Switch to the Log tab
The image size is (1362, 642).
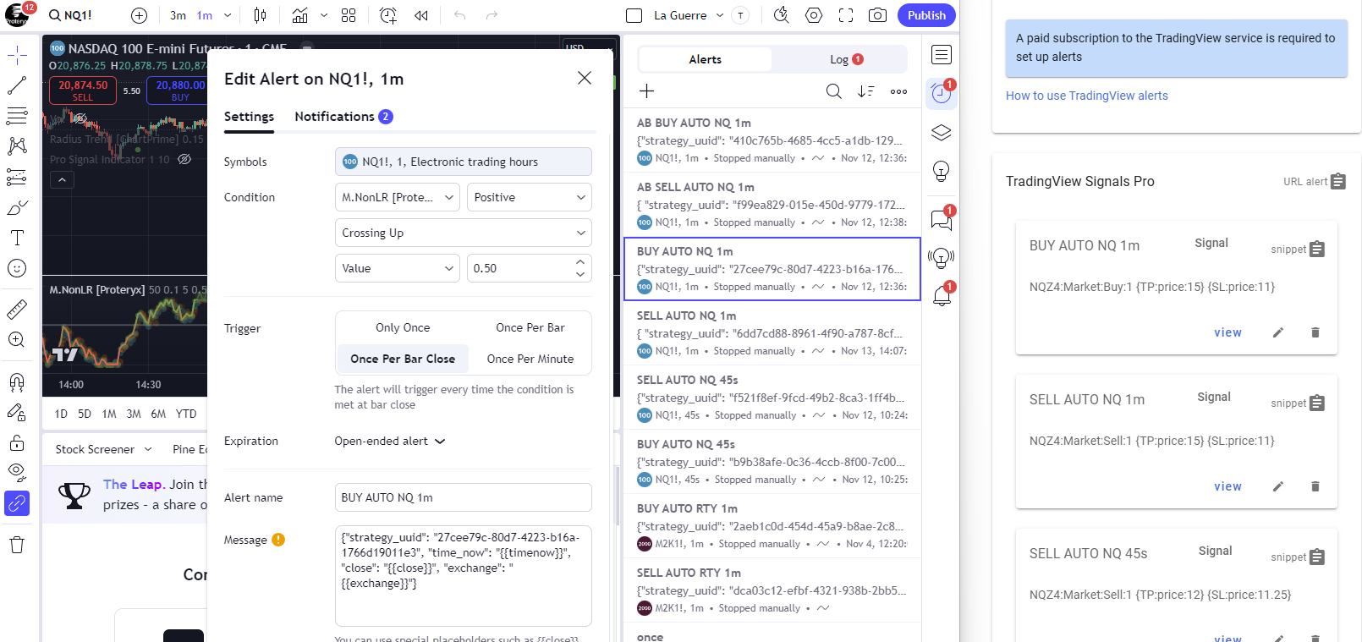(x=846, y=59)
